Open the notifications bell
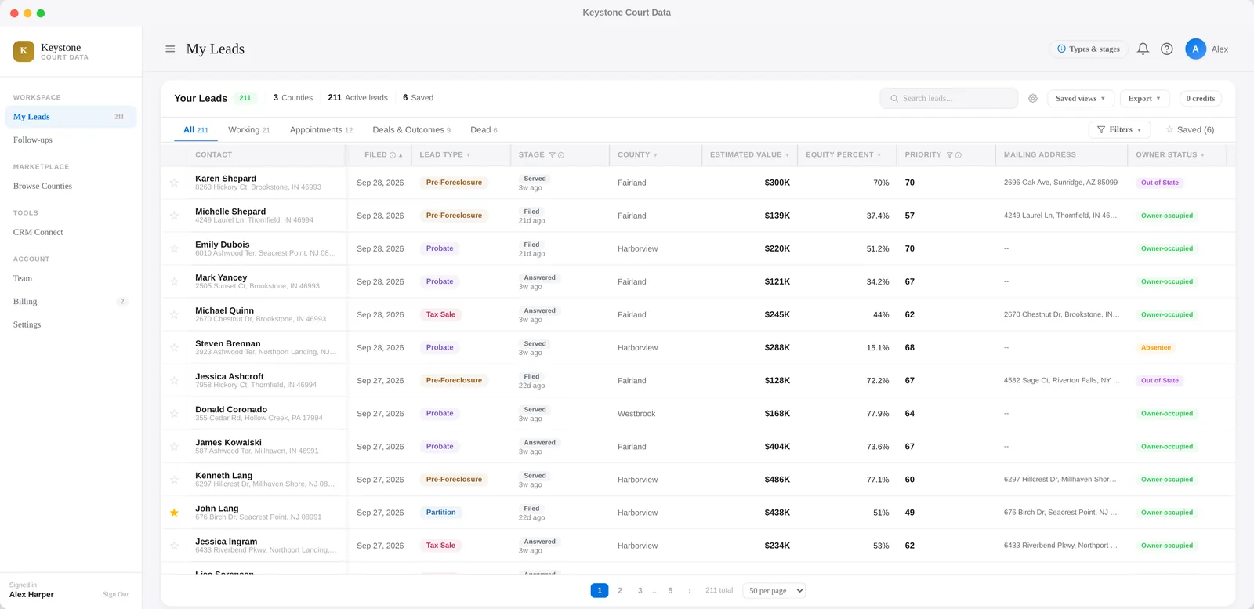 tap(1143, 49)
